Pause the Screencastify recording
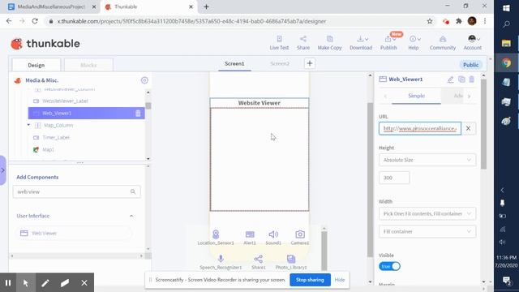Screen dimensions: 519x292 coord(8,283)
